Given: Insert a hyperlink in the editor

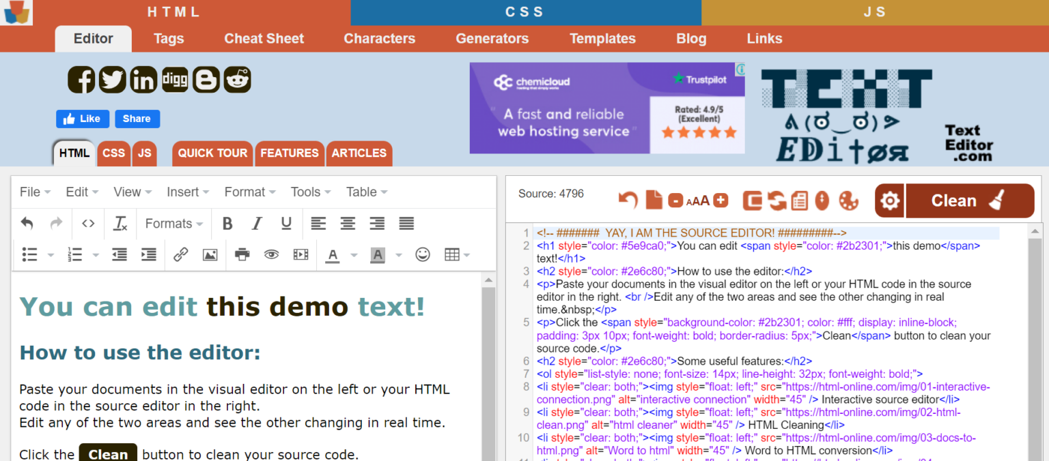Looking at the screenshot, I should pyautogui.click(x=182, y=254).
